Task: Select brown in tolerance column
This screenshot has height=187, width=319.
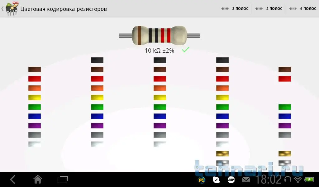Action: 285,70
